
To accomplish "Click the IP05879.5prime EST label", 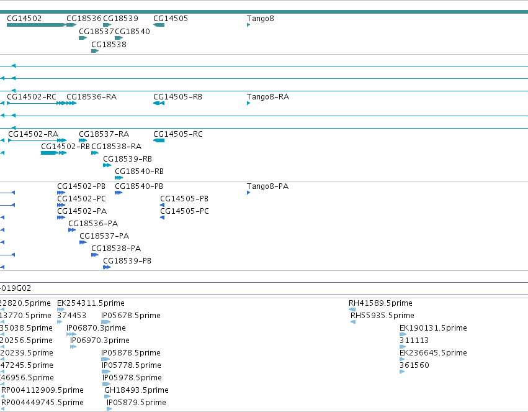I will pyautogui.click(x=136, y=403).
